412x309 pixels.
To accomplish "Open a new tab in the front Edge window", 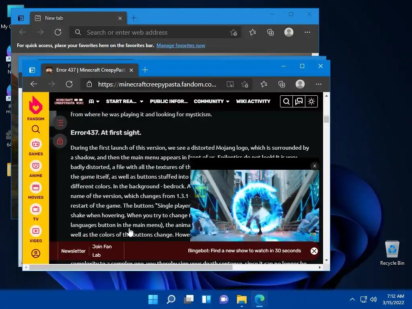I will [145, 70].
